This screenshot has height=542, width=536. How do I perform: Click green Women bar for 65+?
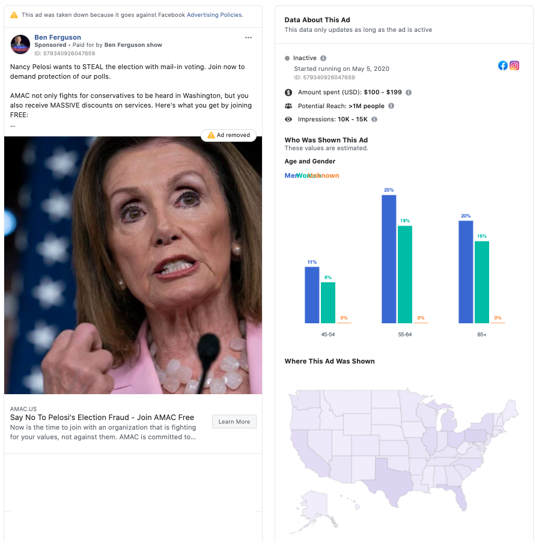click(482, 282)
